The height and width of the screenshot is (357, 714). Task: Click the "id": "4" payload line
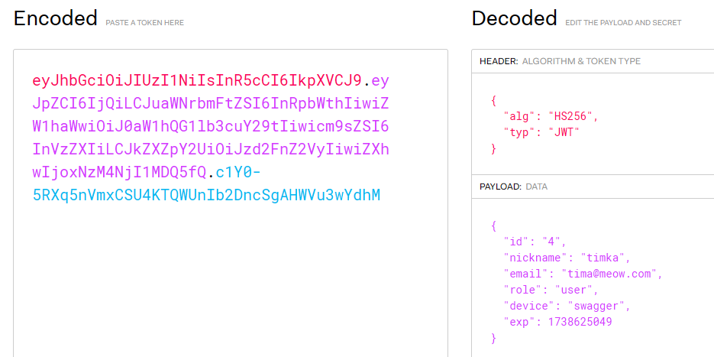(x=535, y=242)
